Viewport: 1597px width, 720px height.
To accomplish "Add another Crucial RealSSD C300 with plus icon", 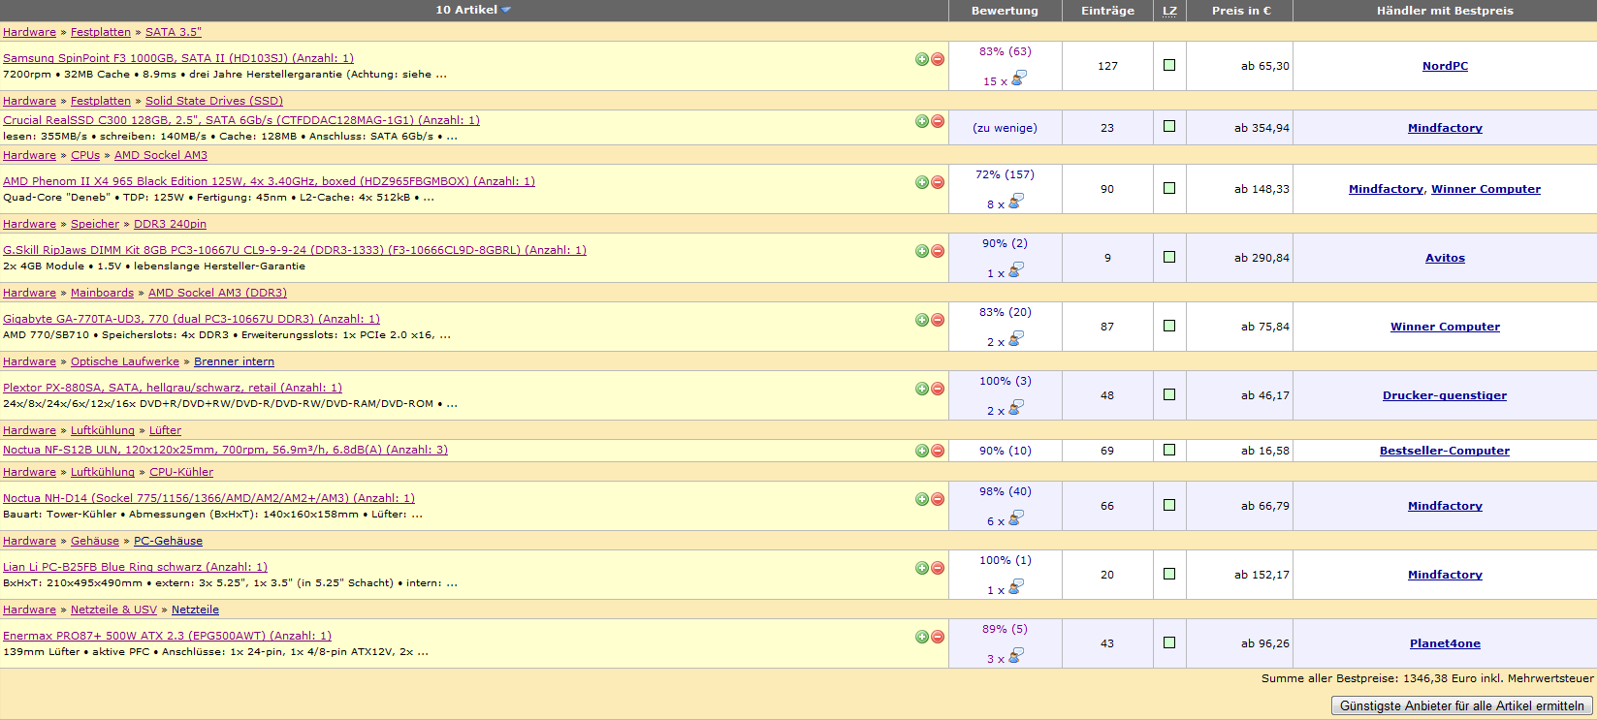I will point(922,121).
